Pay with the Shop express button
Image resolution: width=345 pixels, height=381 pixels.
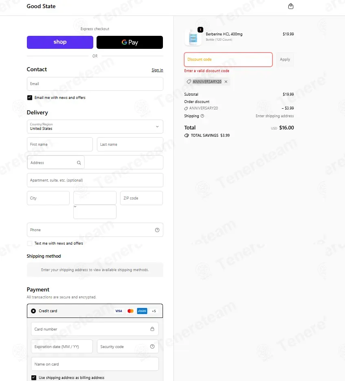(60, 42)
